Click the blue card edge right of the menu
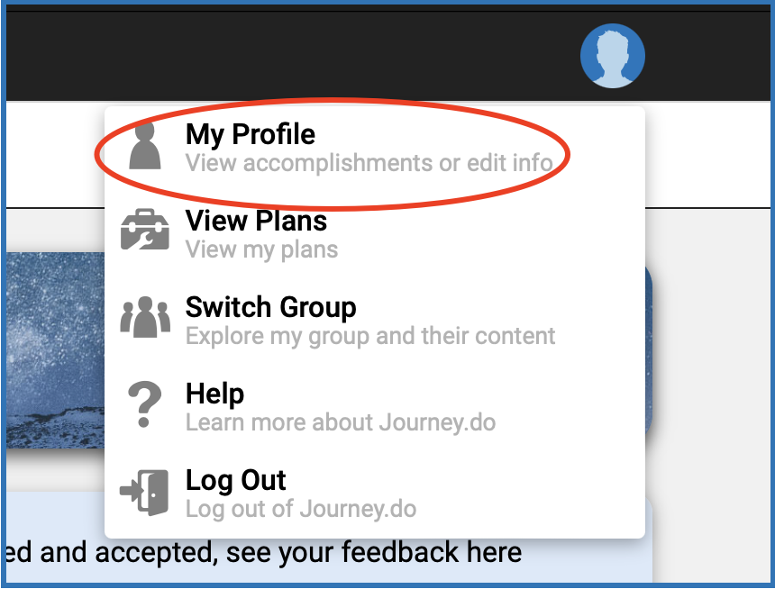775x589 pixels. 649,360
